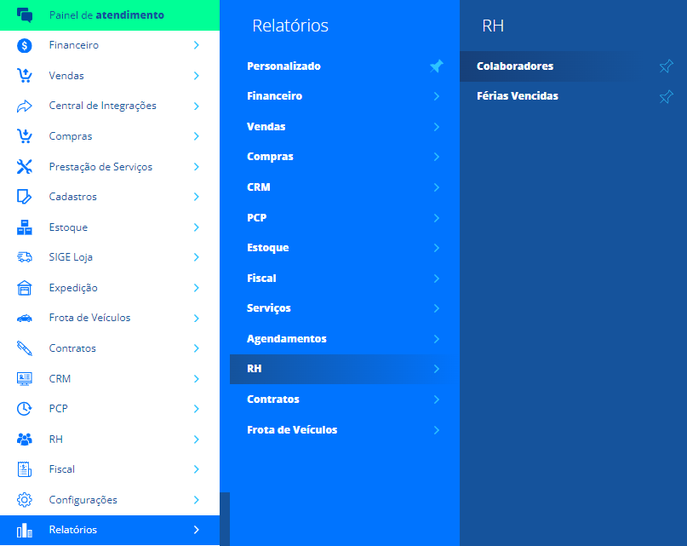The height and width of the screenshot is (546, 687).
Task: Pin the Férias Vencidas report
Action: tap(666, 96)
